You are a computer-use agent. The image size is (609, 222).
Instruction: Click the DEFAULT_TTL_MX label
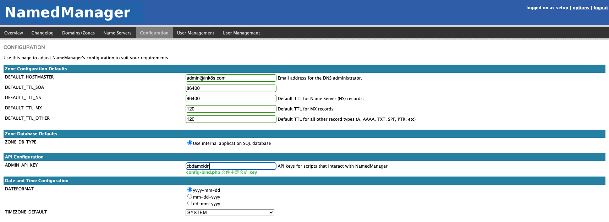click(x=23, y=108)
